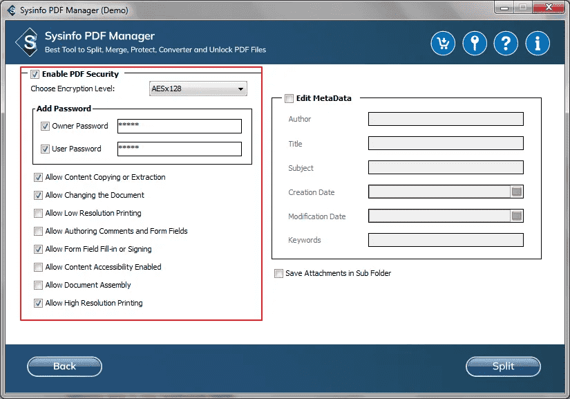Enable Allow Document Assembly checkbox
The width and height of the screenshot is (570, 399).
38,285
